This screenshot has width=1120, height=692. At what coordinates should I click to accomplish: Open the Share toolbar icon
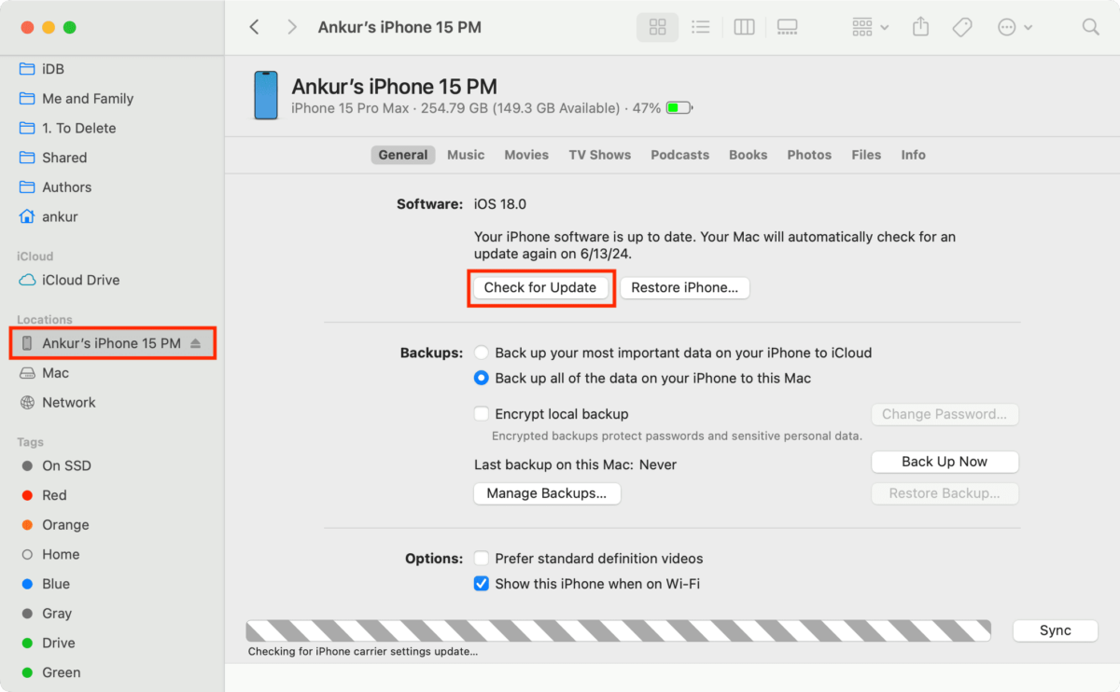[x=920, y=27]
